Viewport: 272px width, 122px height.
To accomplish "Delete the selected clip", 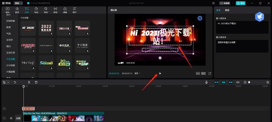I will coord(36,82).
